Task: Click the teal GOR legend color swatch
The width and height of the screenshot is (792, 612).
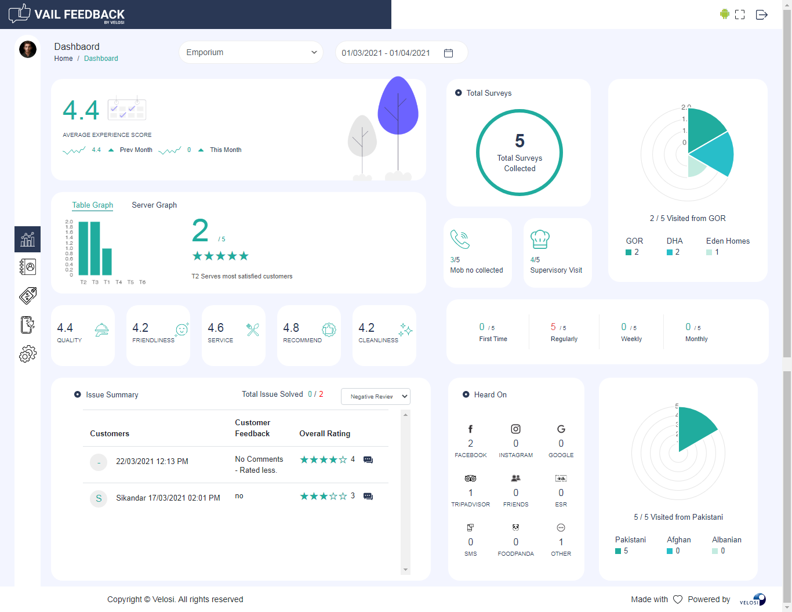Action: coord(627,252)
